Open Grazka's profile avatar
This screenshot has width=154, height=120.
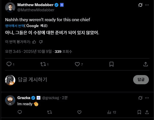click(x=10, y=100)
